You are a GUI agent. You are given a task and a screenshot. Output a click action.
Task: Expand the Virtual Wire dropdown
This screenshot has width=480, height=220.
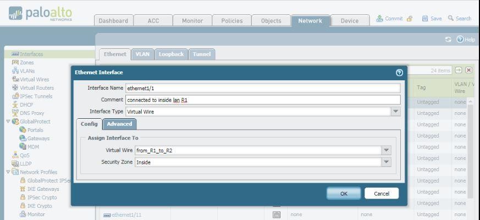pyautogui.click(x=386, y=150)
